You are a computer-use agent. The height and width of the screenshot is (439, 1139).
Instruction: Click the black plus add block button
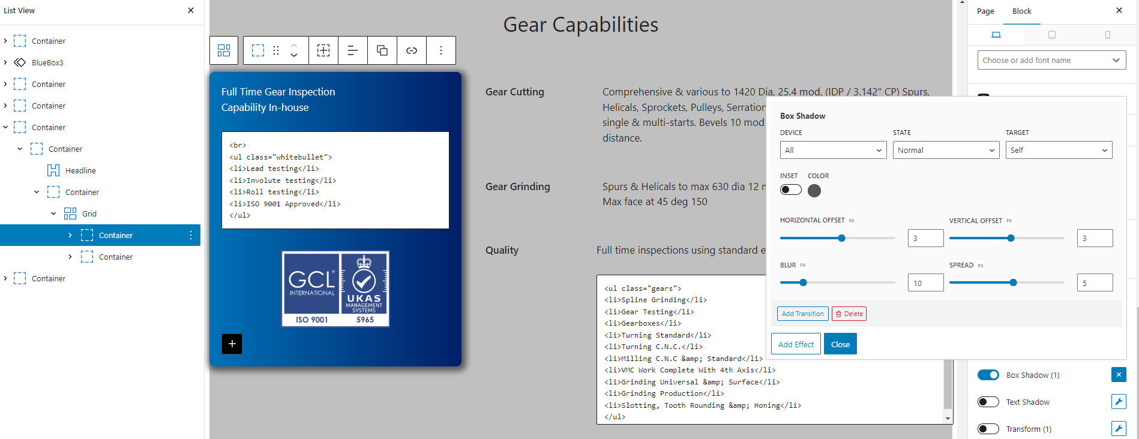tap(232, 344)
